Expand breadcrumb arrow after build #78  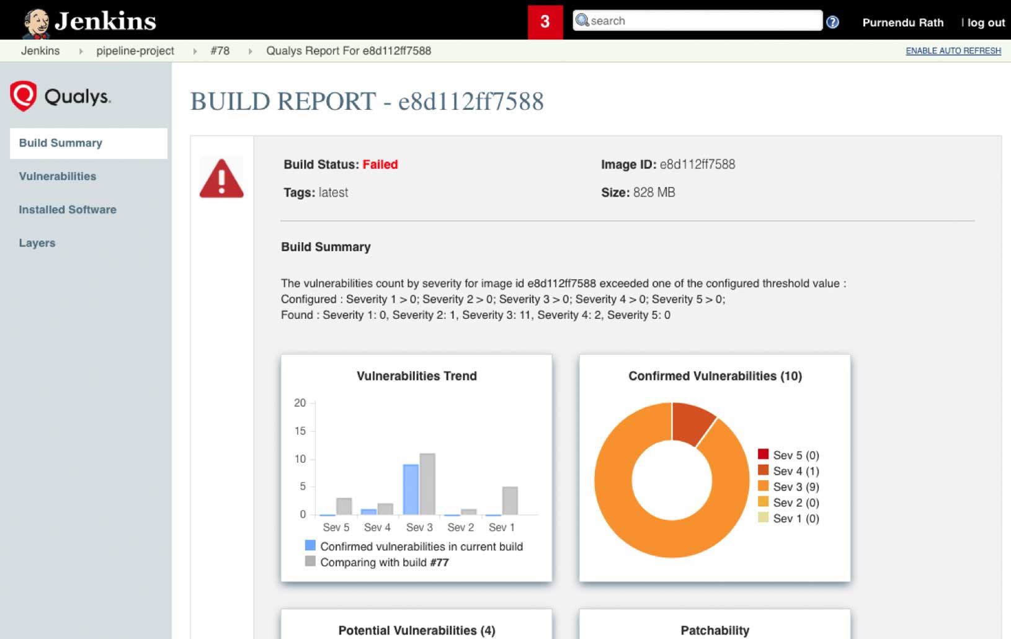(x=250, y=51)
